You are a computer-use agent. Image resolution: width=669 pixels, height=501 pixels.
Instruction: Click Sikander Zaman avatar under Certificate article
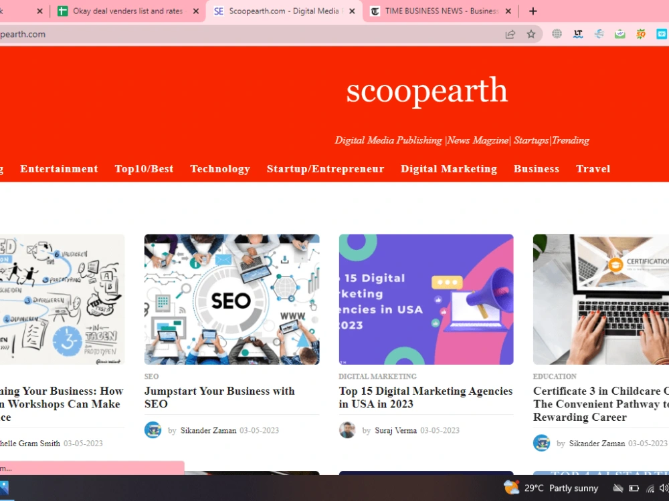pyautogui.click(x=541, y=443)
